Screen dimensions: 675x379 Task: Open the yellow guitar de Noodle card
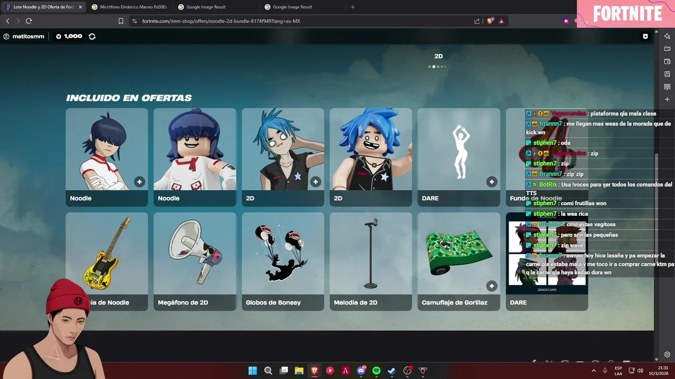click(107, 261)
